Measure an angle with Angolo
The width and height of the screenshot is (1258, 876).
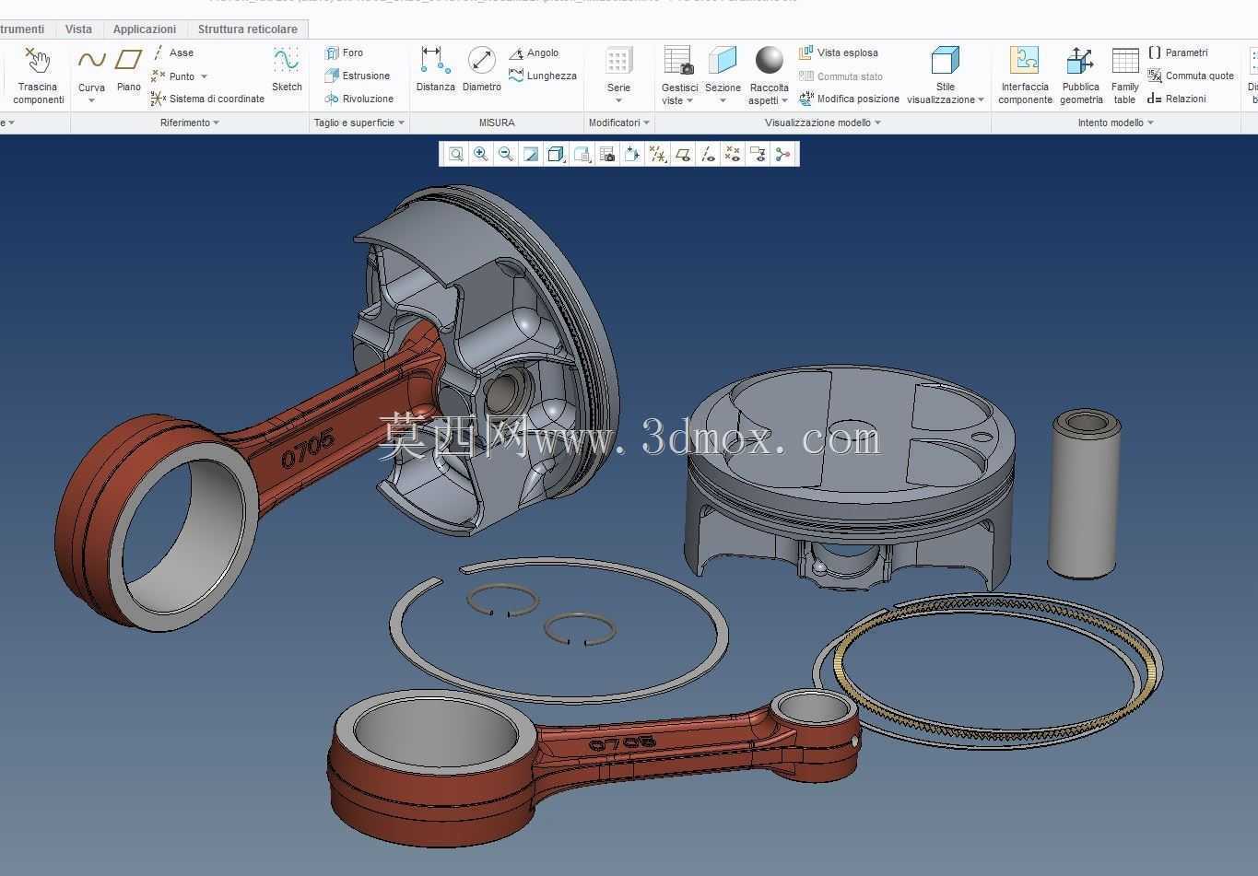[x=534, y=53]
